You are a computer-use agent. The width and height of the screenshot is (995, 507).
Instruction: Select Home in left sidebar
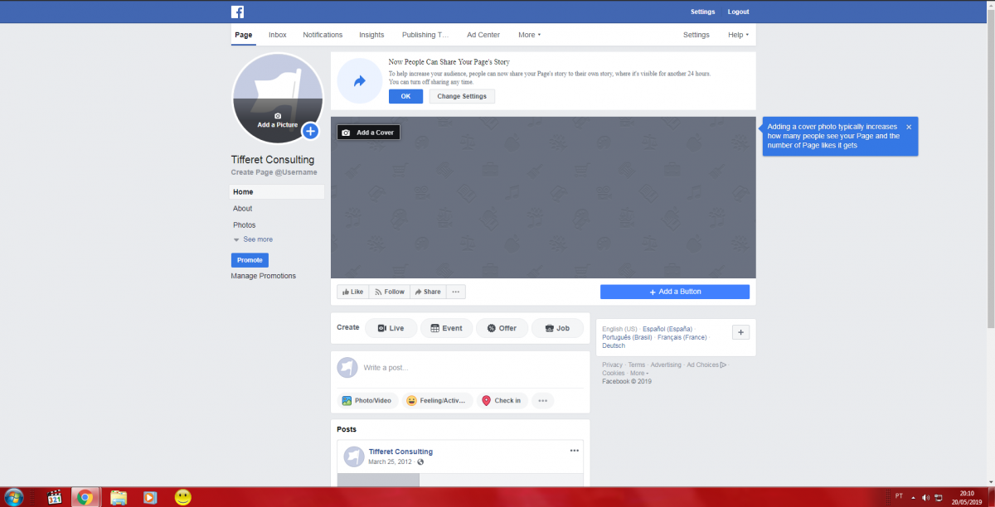coord(277,192)
